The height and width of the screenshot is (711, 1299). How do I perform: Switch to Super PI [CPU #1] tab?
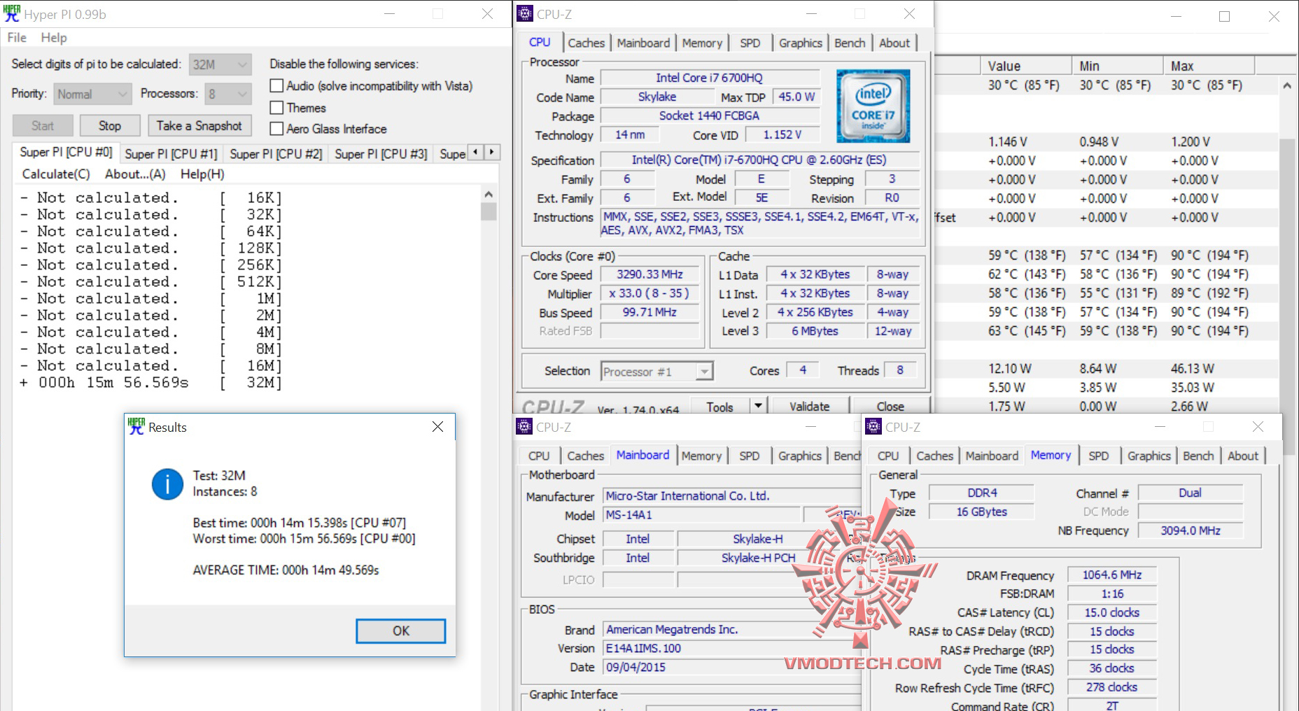(x=171, y=154)
